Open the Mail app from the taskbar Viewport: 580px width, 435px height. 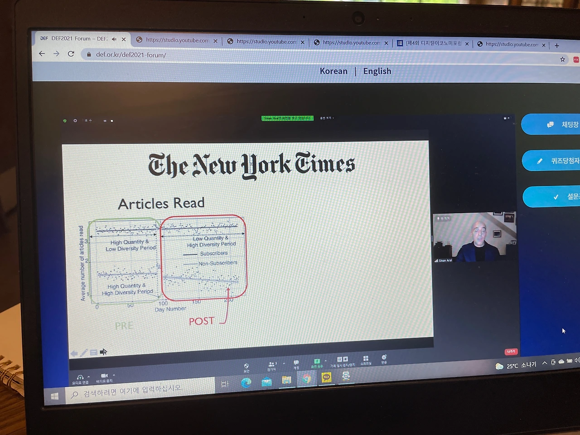(266, 382)
